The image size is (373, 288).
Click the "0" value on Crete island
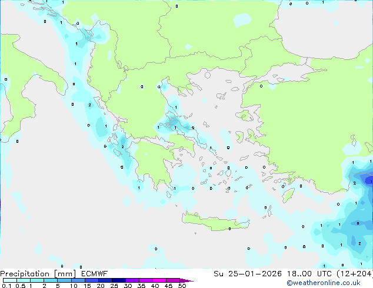[229, 229]
